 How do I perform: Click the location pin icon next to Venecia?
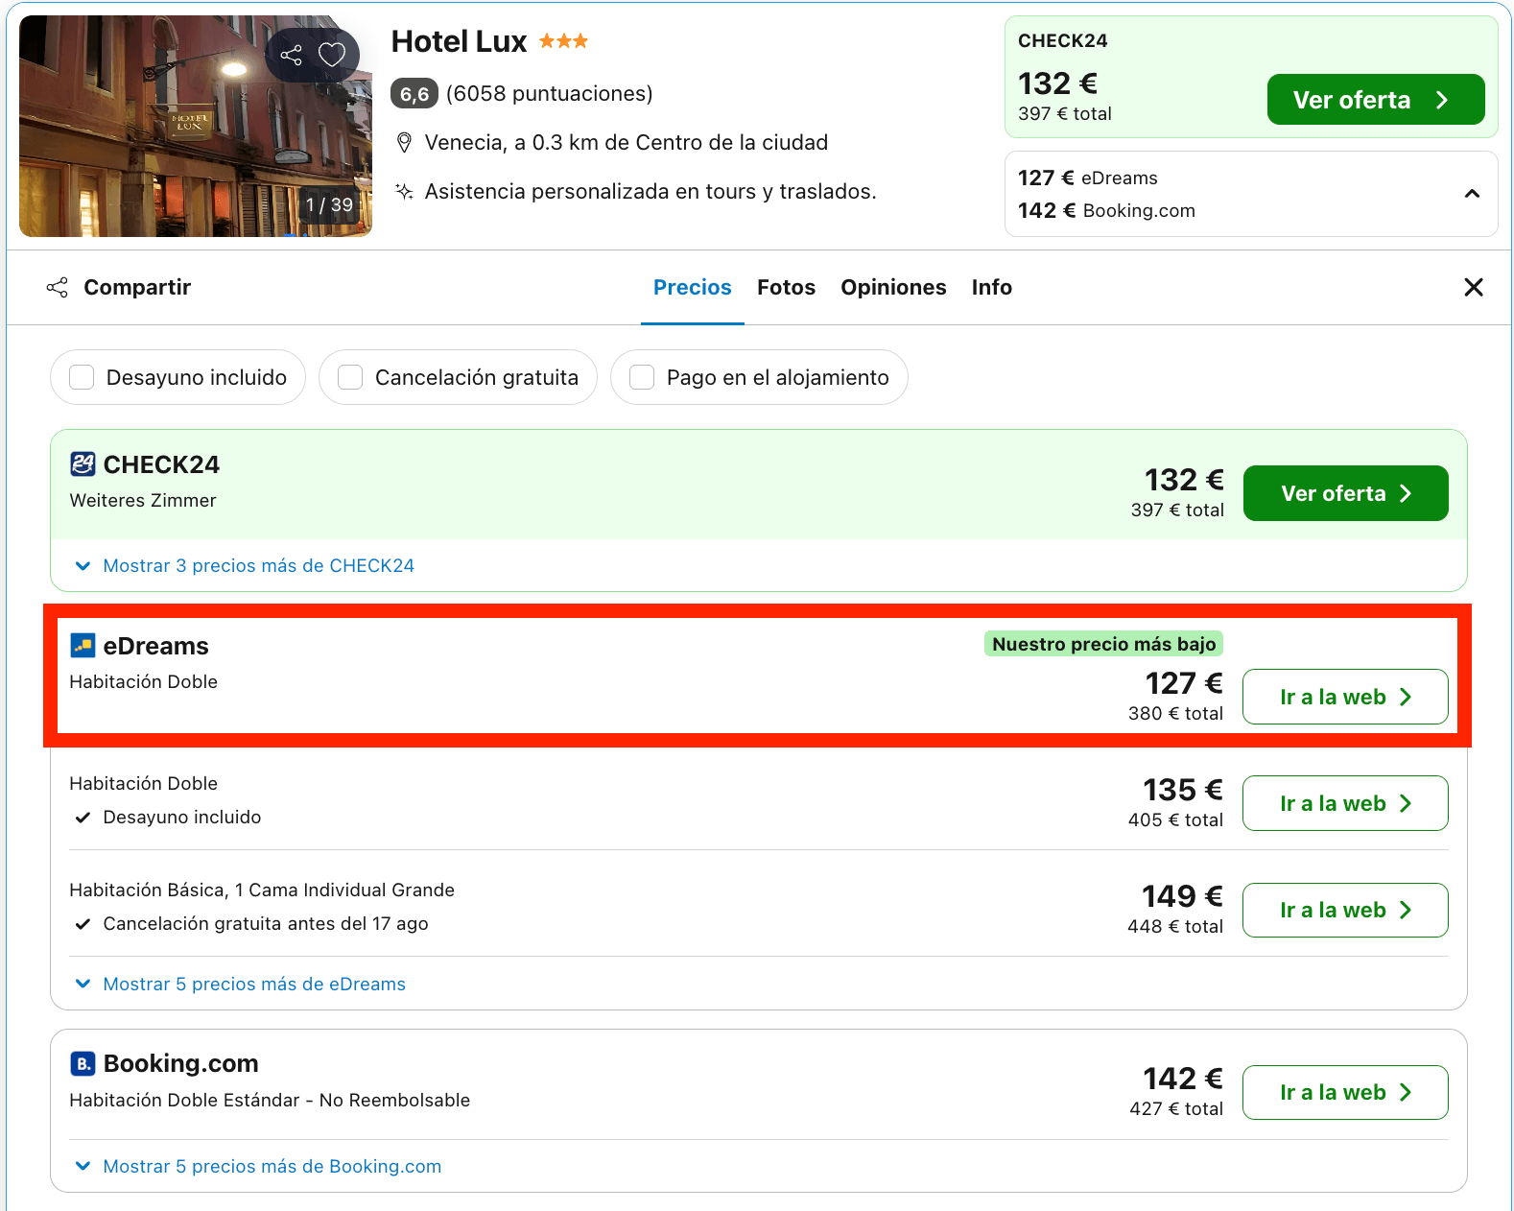point(404,143)
